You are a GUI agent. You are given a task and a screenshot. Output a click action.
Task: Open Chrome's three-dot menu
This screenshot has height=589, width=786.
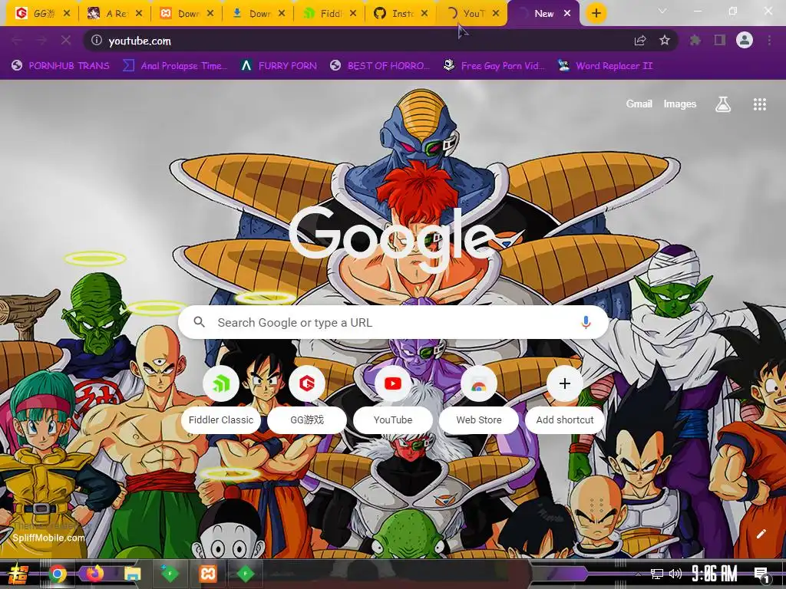pyautogui.click(x=769, y=40)
